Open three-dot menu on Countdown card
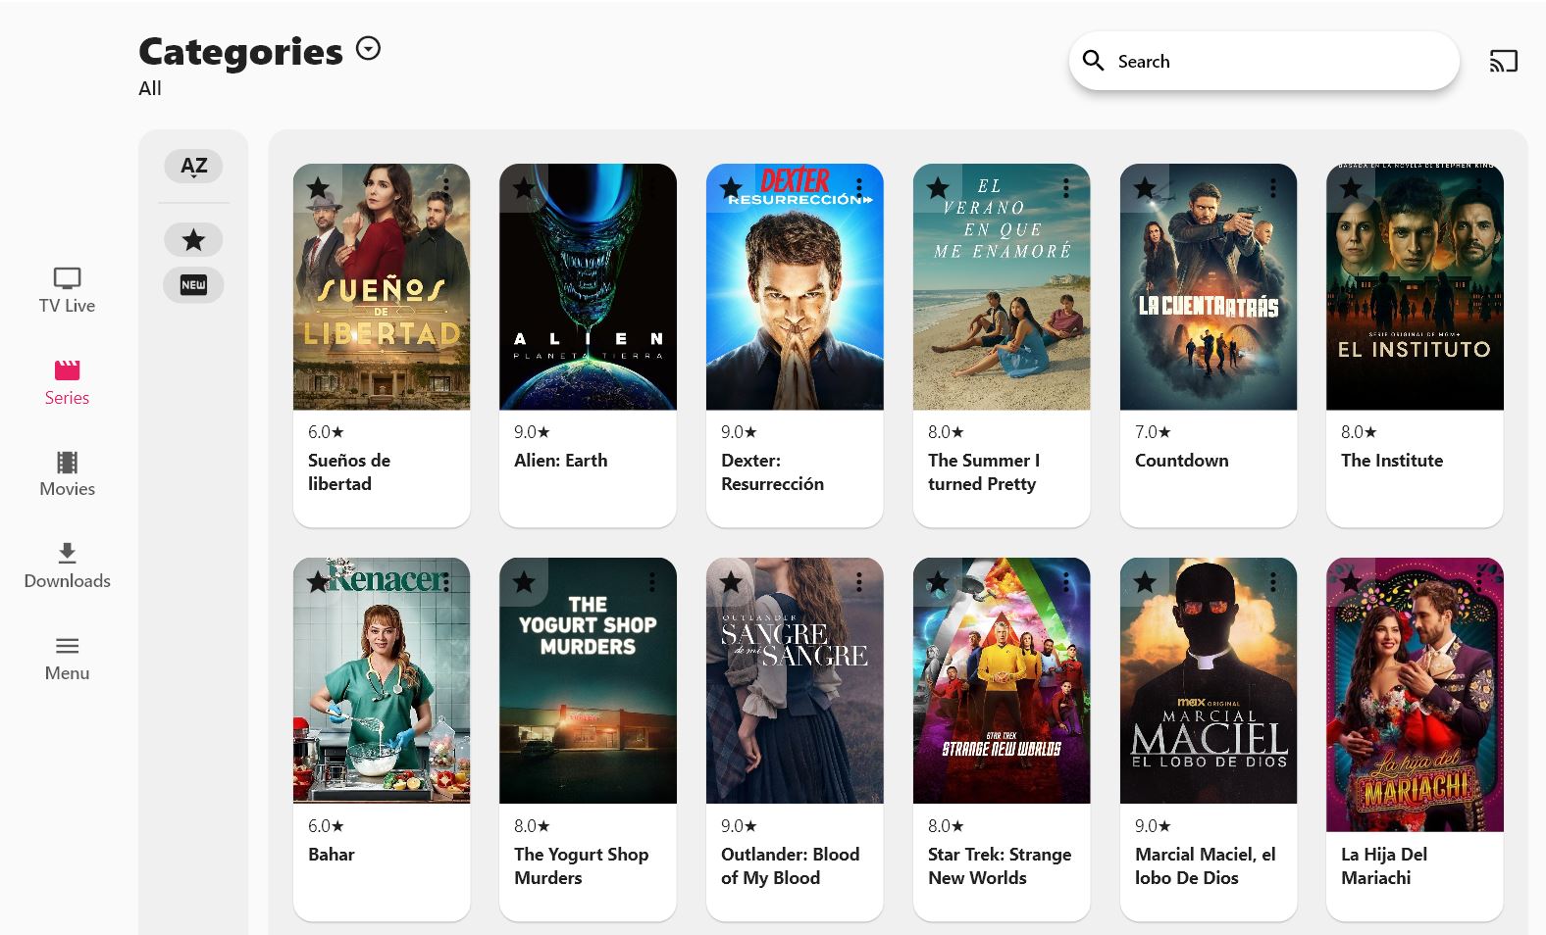The image size is (1546, 935). (x=1273, y=187)
